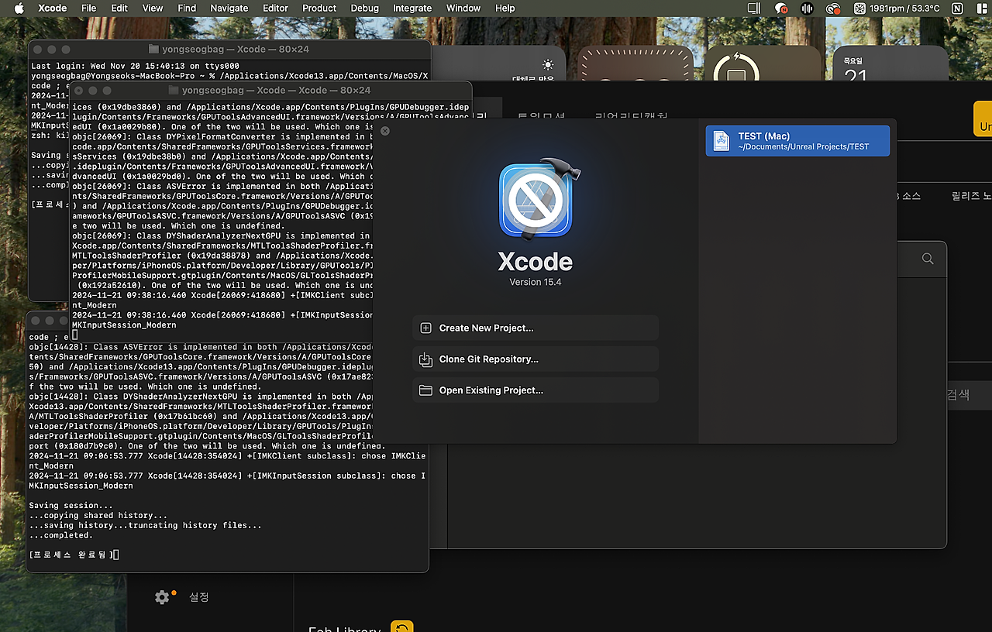Click title bar of front Terminal window
The image size is (992, 632).
(271, 90)
